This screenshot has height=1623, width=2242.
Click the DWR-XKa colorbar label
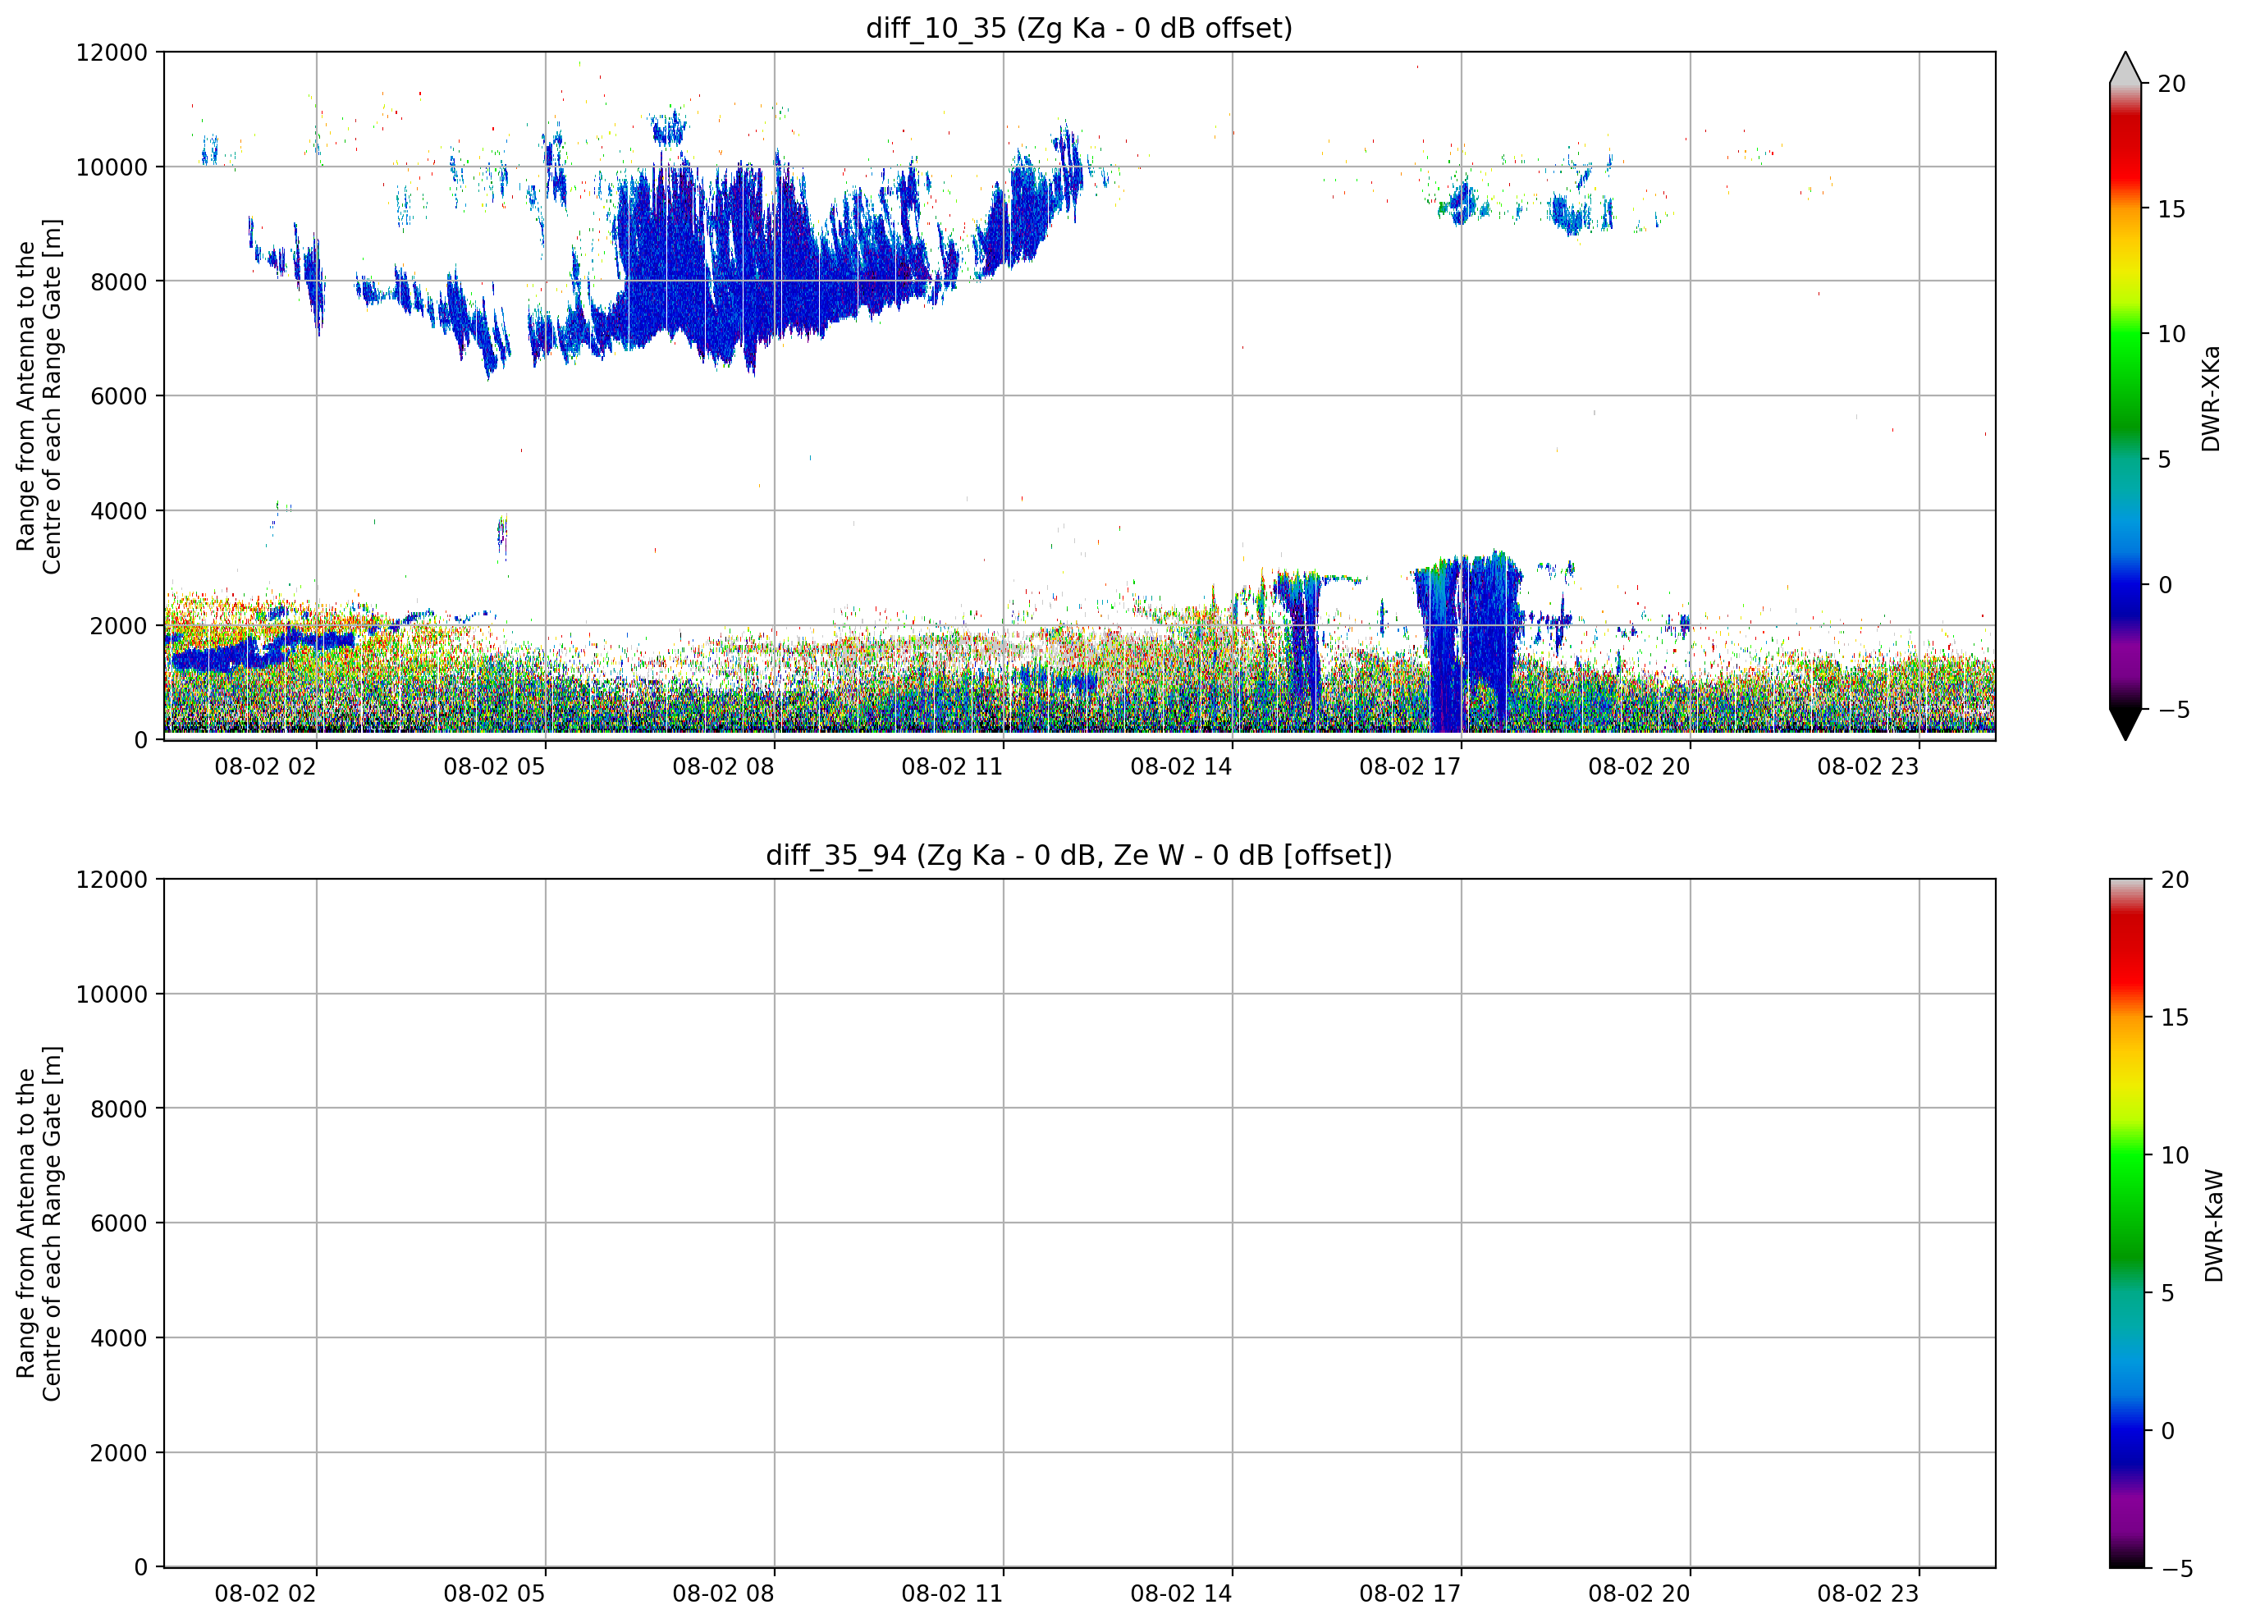[2210, 398]
